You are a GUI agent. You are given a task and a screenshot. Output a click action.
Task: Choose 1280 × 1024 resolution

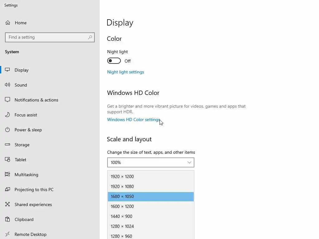click(151, 226)
